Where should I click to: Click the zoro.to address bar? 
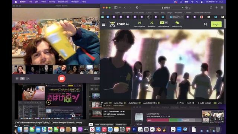click(x=166, y=7)
